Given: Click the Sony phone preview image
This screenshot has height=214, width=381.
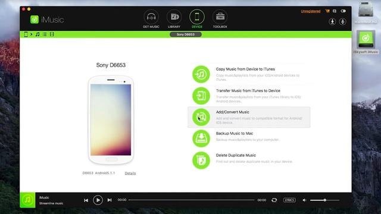Looking at the screenshot, I should (111, 120).
